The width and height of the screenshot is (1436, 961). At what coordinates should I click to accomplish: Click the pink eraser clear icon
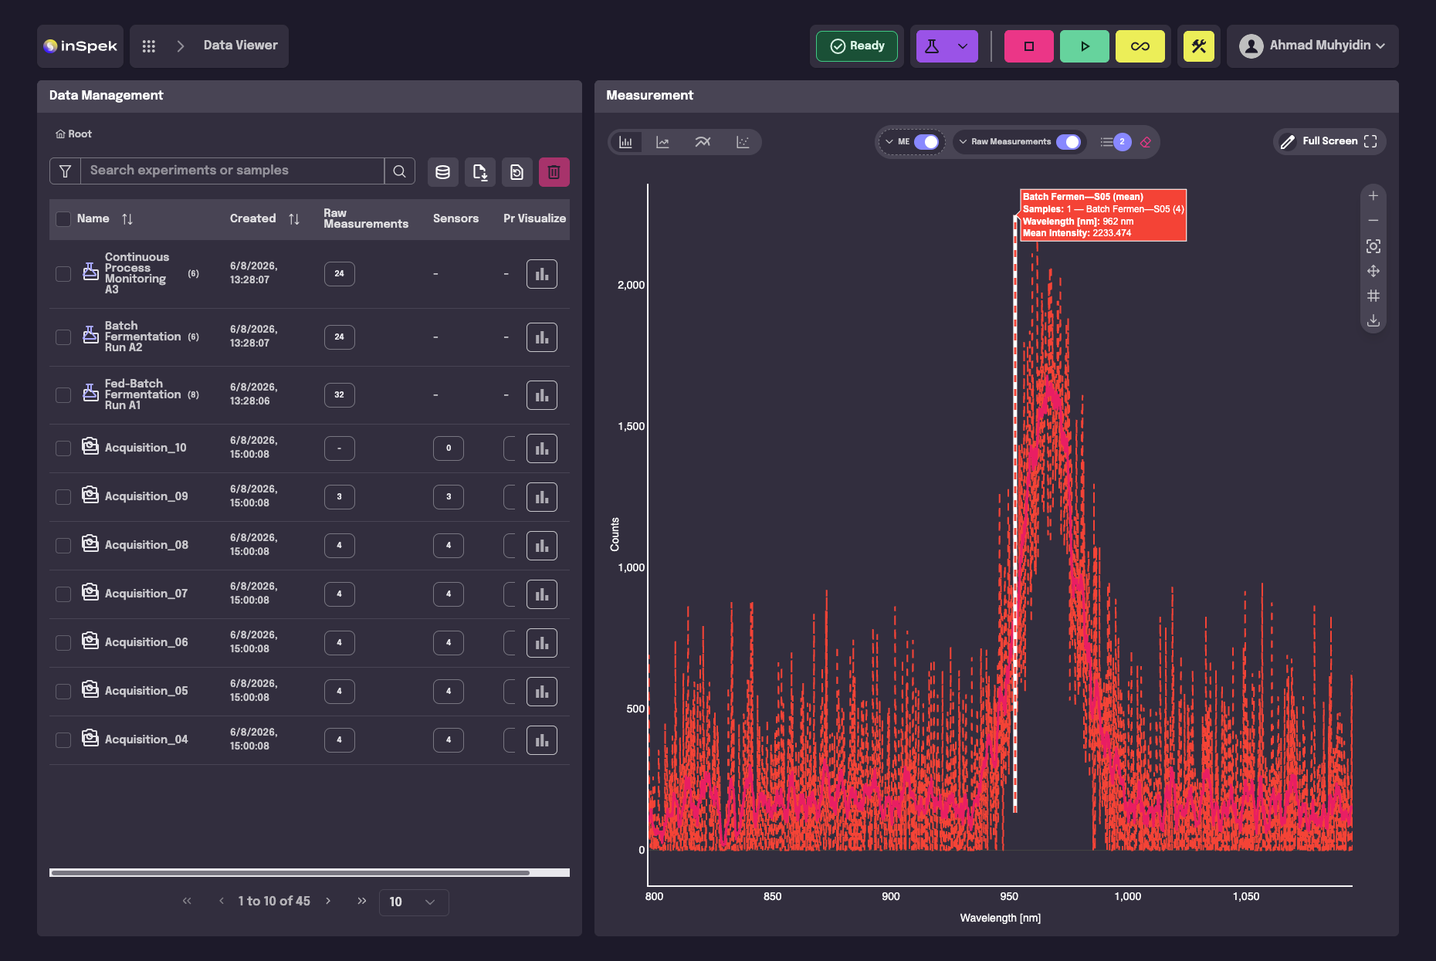(1146, 142)
